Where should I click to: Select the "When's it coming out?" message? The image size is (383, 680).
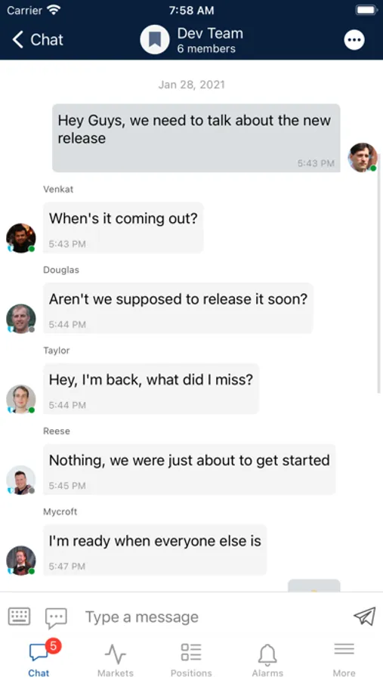(123, 227)
